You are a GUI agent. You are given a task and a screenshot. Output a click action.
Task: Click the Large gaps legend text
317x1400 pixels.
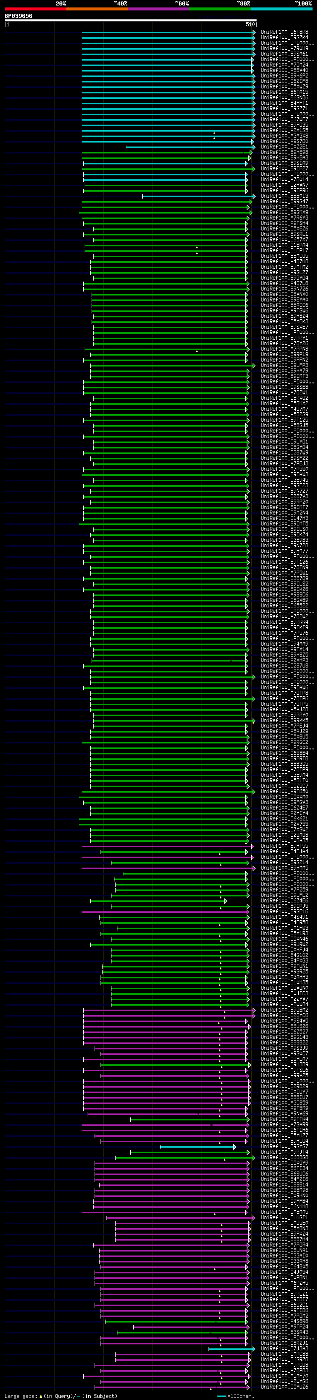[61, 1396]
